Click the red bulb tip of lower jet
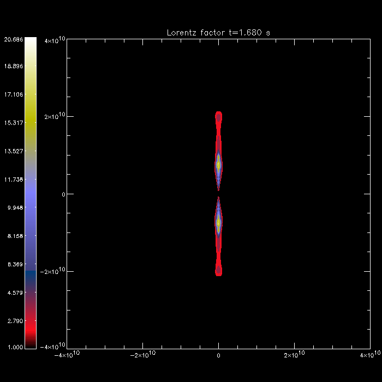This screenshot has height=382, width=382. pyautogui.click(x=218, y=270)
